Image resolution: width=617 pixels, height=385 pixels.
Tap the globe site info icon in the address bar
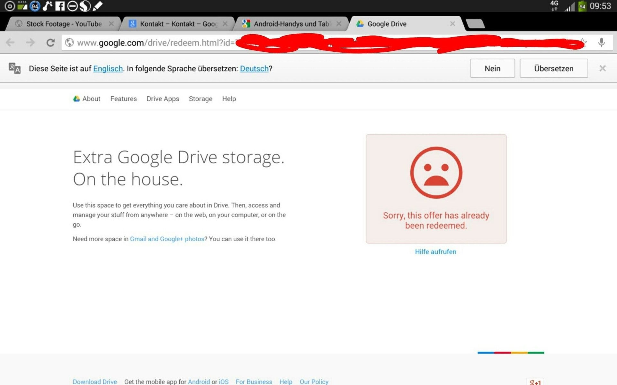pyautogui.click(x=69, y=42)
